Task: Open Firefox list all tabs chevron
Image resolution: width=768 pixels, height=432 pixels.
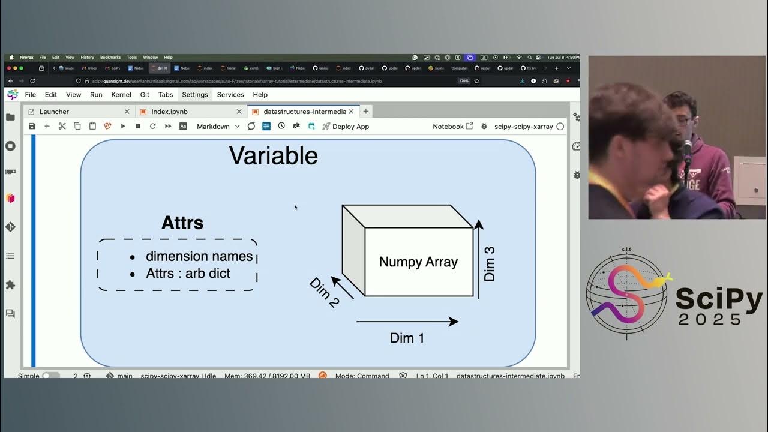Action: (x=568, y=68)
